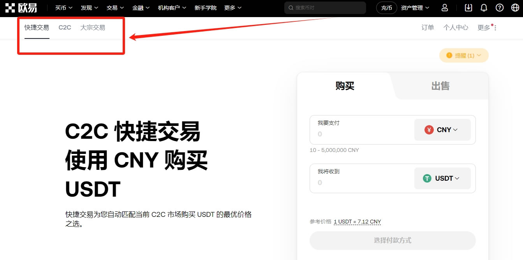Viewport: 523px width, 260px height.
Task: Click the 充币 deposit button
Action: (x=387, y=8)
